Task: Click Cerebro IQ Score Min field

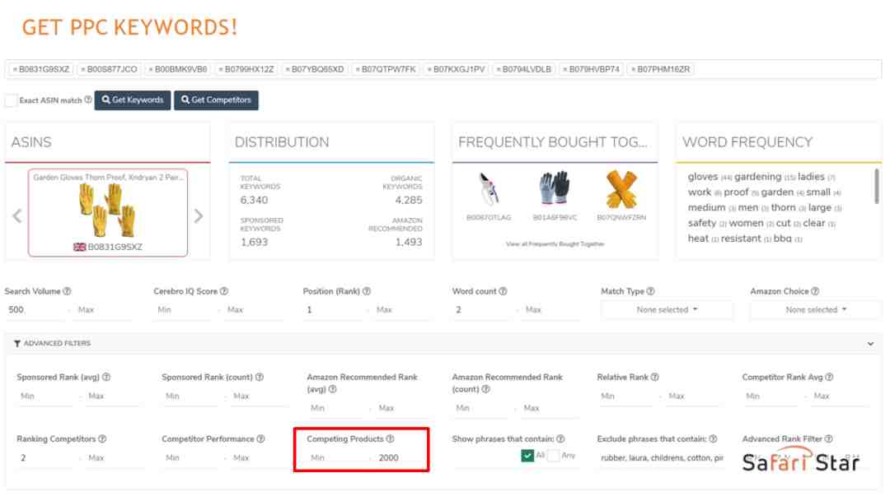Action: tap(183, 310)
